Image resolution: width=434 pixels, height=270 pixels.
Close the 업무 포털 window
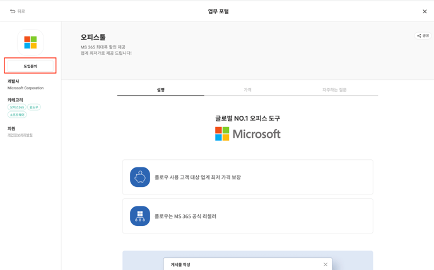(x=425, y=11)
